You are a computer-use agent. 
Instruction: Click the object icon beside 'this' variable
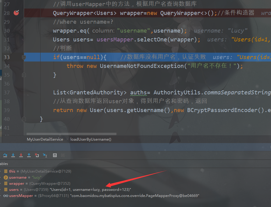tap(6, 171)
